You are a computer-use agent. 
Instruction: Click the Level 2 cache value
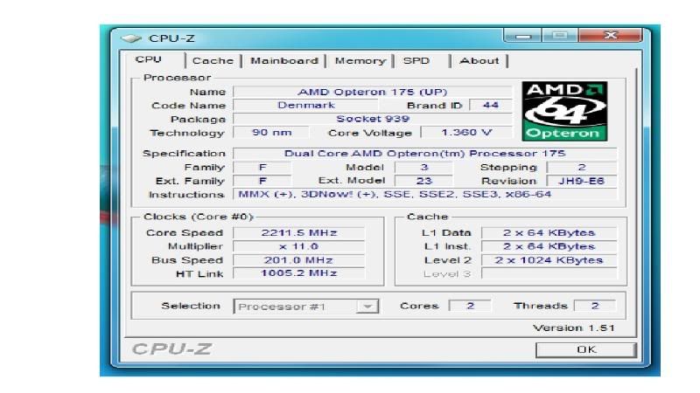click(x=549, y=260)
